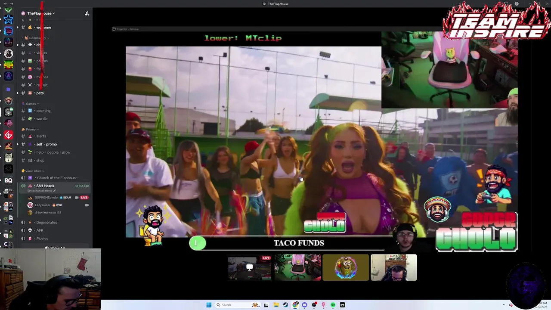Open Steam from the taskbar
The width and height of the screenshot is (551, 310).
click(285, 305)
